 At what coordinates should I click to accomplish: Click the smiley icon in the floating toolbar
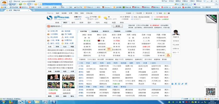(179, 84)
